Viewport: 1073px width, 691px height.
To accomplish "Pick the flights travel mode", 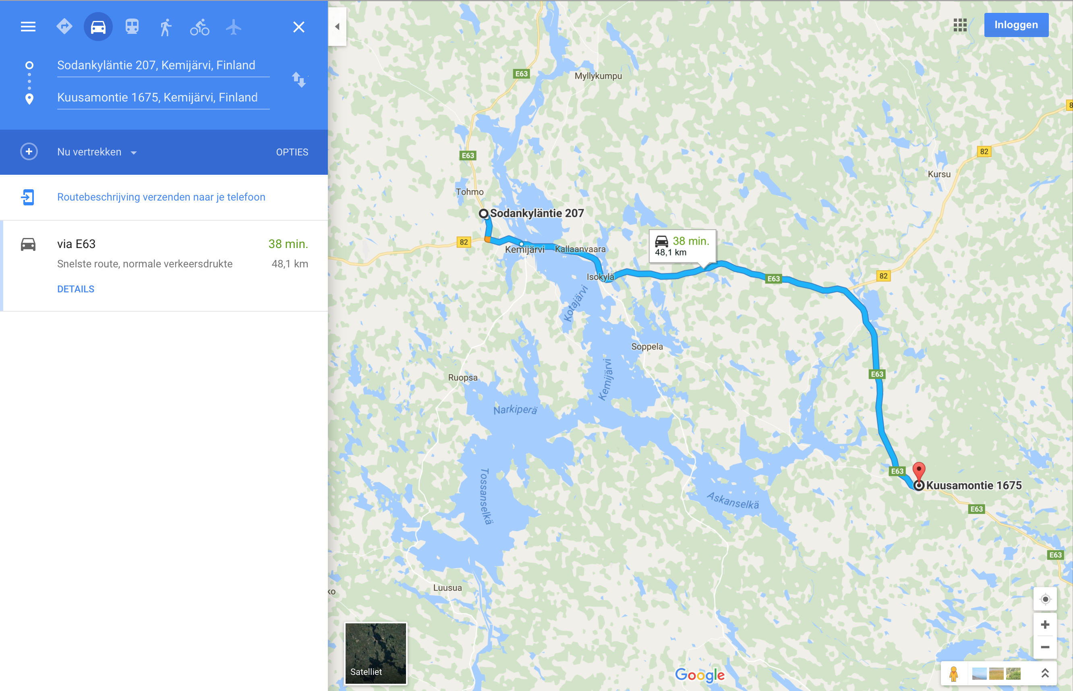I will pyautogui.click(x=233, y=27).
